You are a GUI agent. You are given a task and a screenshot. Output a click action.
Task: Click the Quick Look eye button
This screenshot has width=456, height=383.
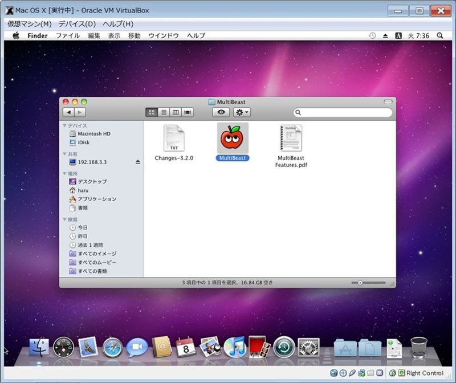[221, 112]
